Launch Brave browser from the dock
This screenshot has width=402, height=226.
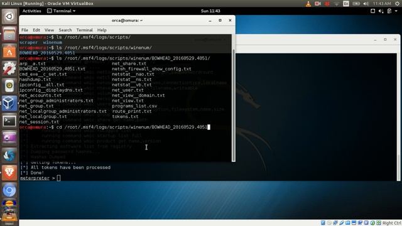tap(9, 173)
